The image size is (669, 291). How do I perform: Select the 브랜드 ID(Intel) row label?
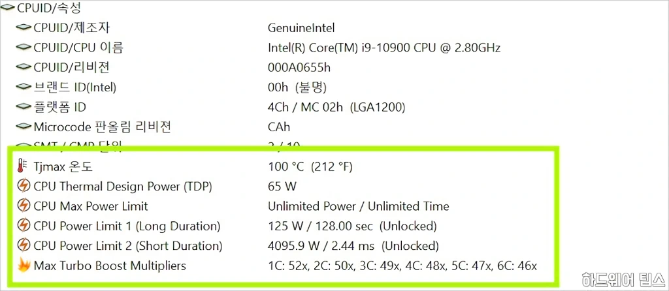pos(74,87)
